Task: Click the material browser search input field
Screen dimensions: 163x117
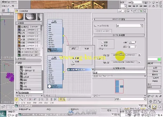Action: click(31, 93)
